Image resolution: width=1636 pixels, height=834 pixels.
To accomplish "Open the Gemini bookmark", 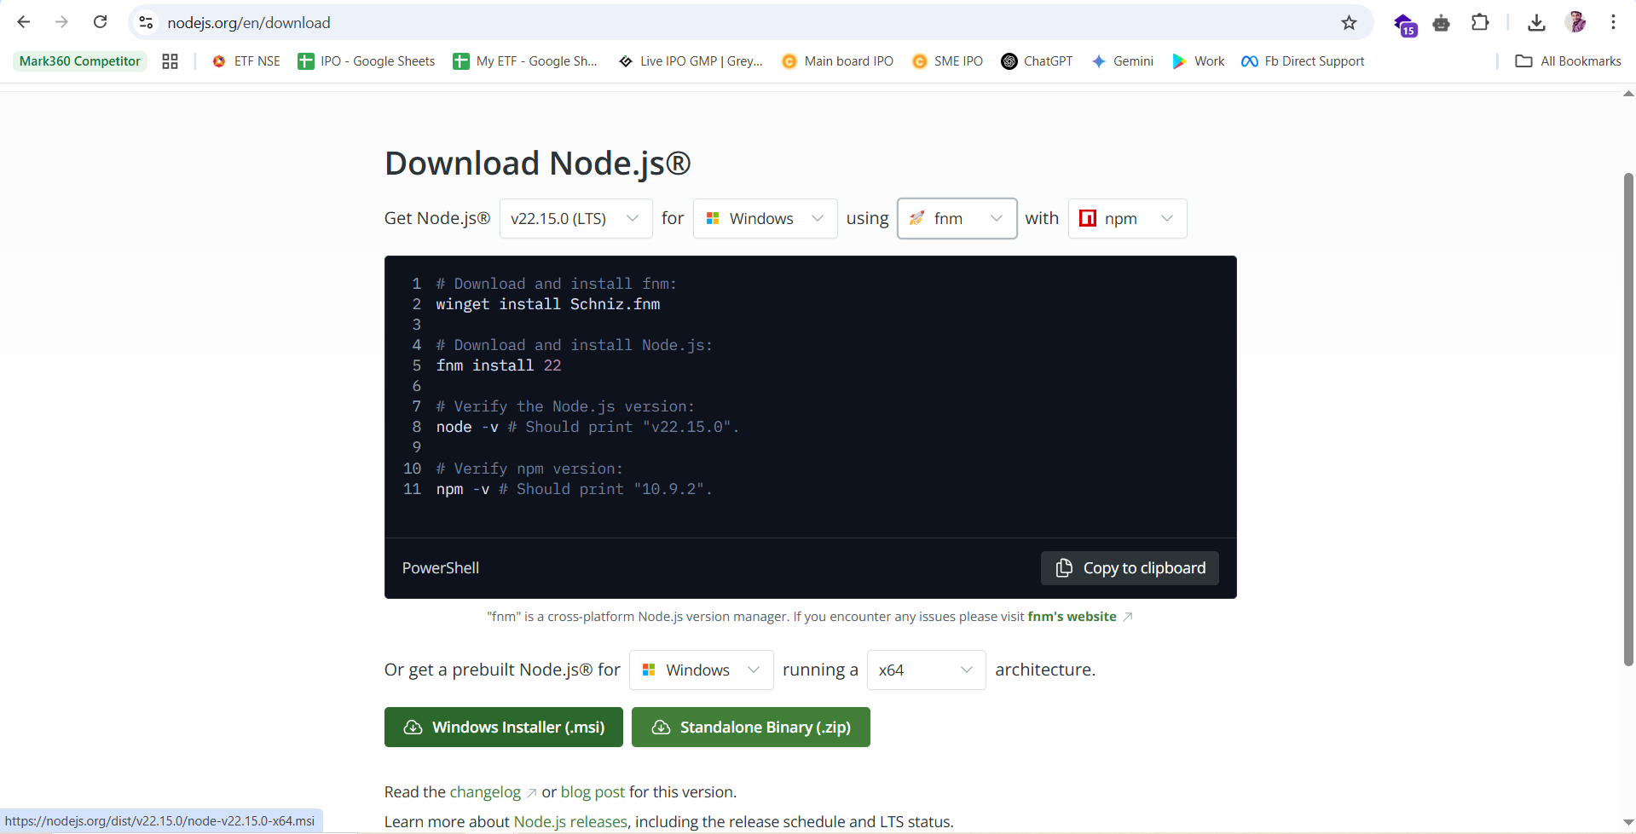I will 1123,61.
